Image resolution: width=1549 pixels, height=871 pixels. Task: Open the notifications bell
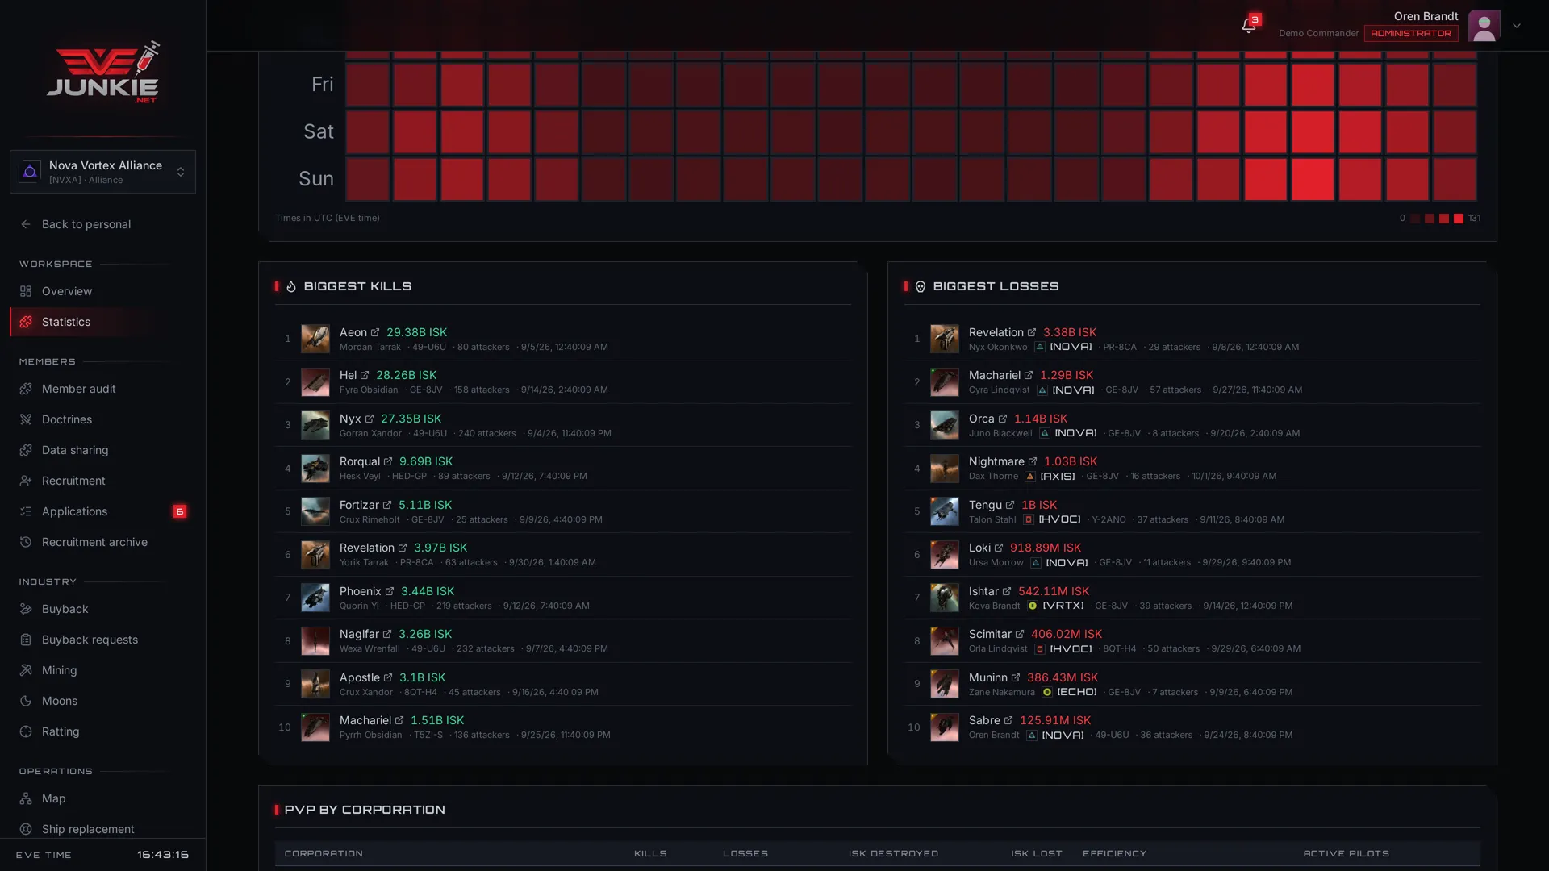tap(1248, 26)
